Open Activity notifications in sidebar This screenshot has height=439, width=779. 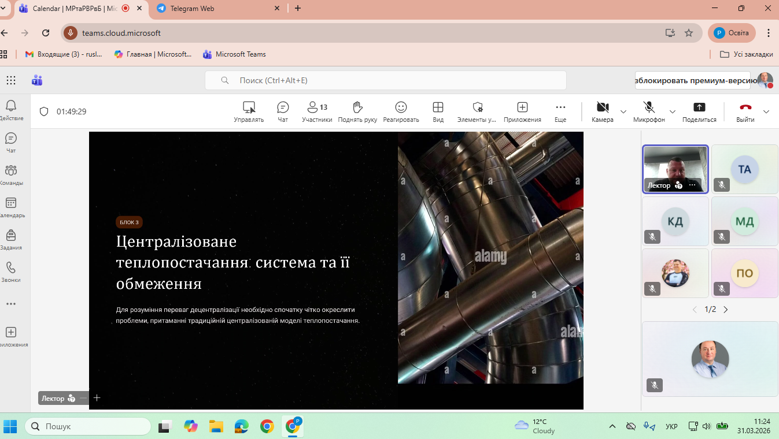[x=11, y=110]
